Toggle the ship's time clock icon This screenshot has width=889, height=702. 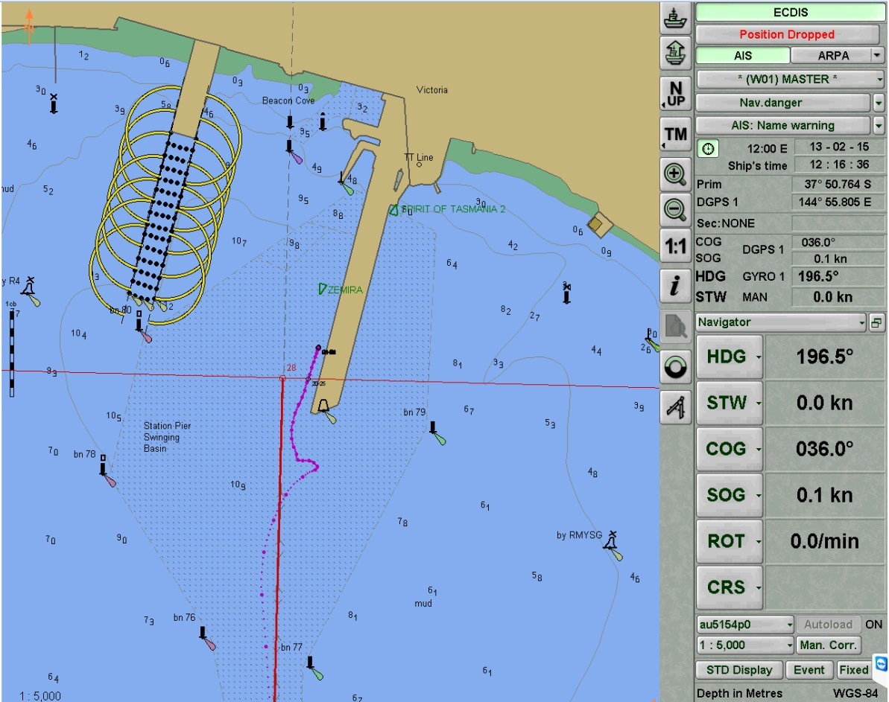pyautogui.click(x=708, y=149)
